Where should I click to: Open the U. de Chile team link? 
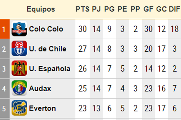[x=48, y=49]
